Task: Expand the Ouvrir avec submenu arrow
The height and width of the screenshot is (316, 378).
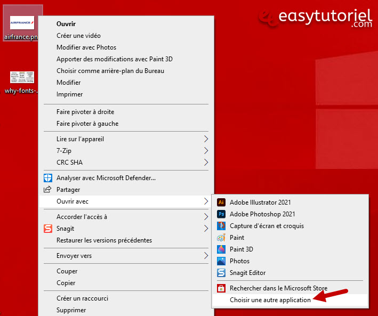Action: click(x=206, y=201)
